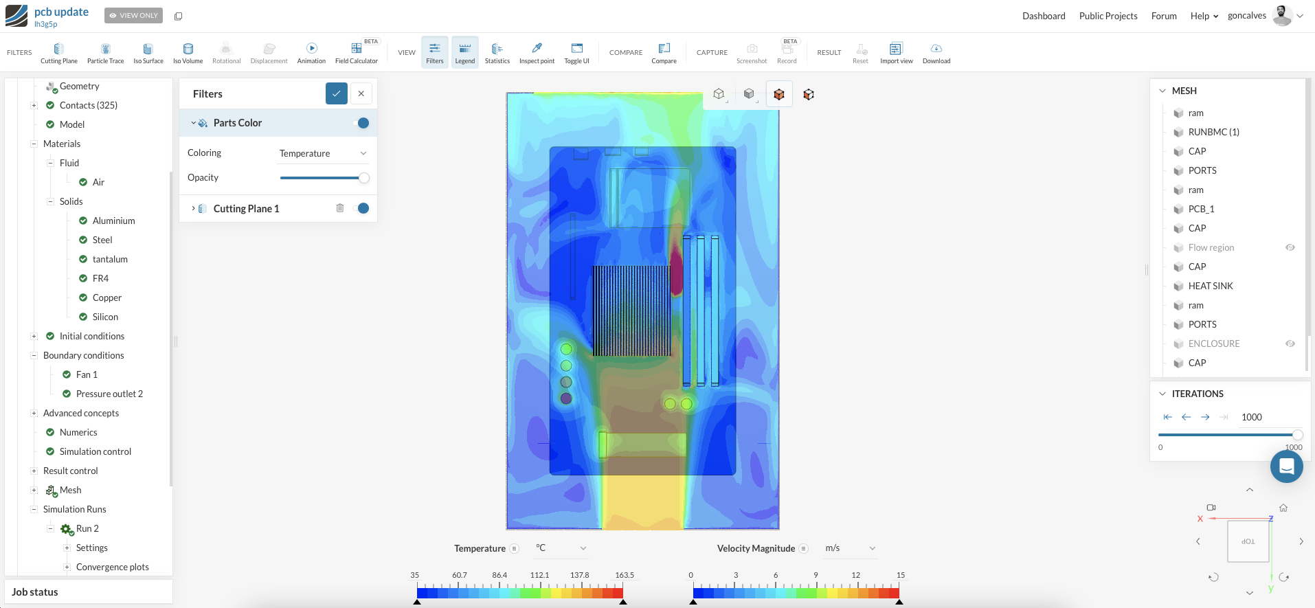Add a Particle Trace filter

(105, 52)
